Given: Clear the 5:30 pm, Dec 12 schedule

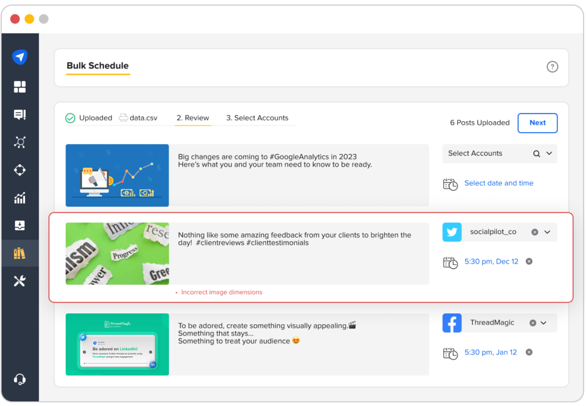Looking at the screenshot, I should tap(529, 261).
